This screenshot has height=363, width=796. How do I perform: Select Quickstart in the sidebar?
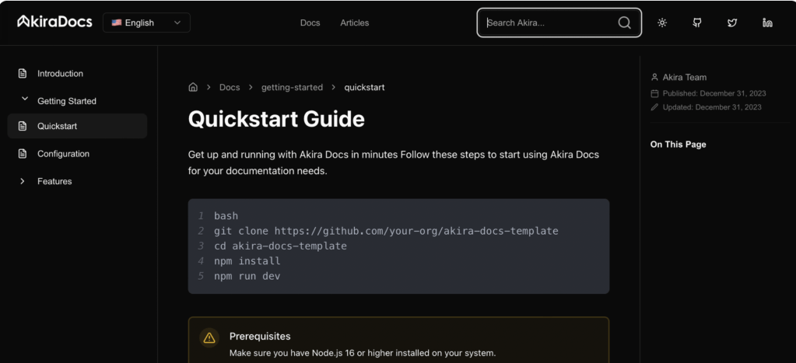[57, 126]
